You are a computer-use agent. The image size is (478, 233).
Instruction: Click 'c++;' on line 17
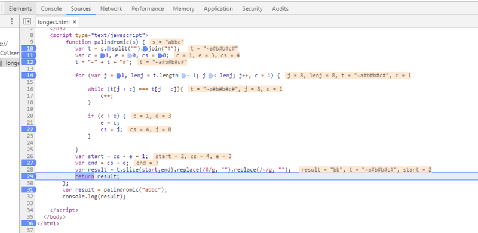pos(107,96)
